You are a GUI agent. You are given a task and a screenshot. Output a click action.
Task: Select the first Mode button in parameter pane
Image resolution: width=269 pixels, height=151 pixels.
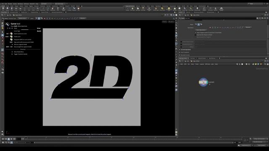click(196, 24)
